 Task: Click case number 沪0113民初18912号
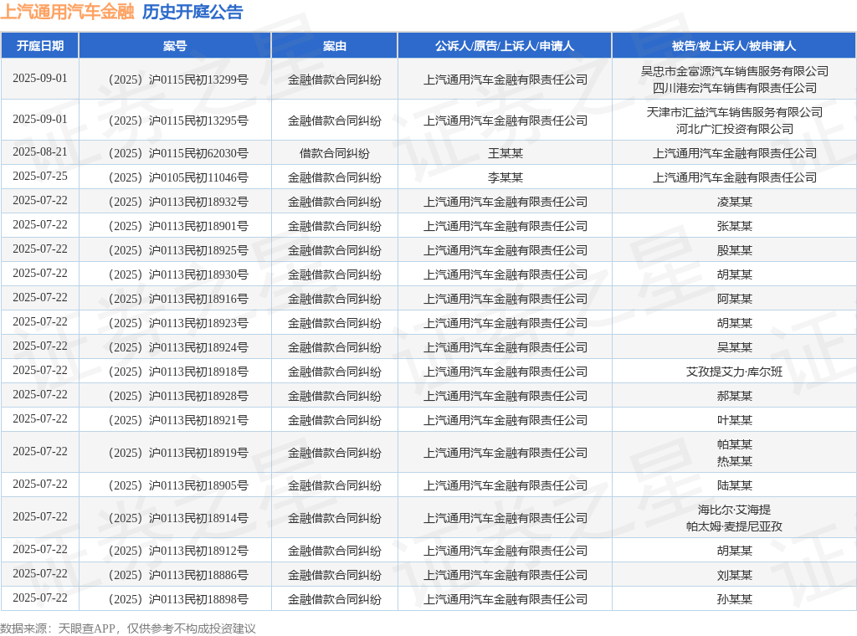tap(178, 551)
